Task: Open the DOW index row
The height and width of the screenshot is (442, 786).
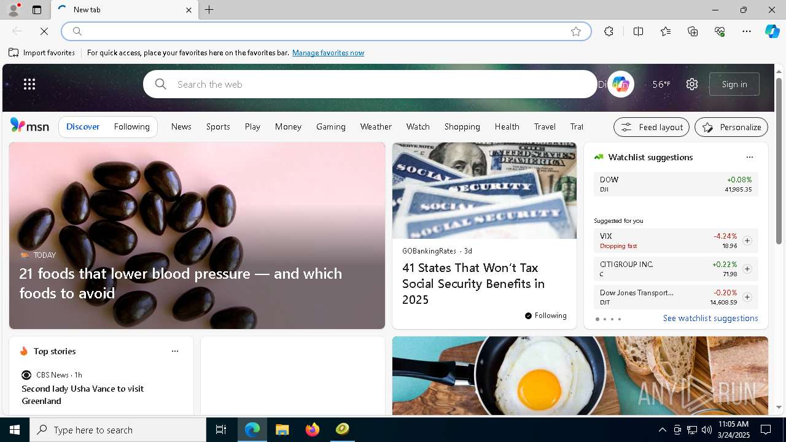Action: coord(676,184)
